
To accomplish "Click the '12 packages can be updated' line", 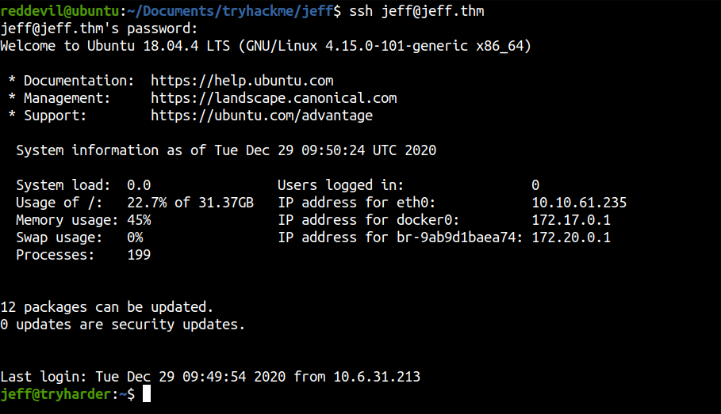I will pyautogui.click(x=106, y=307).
